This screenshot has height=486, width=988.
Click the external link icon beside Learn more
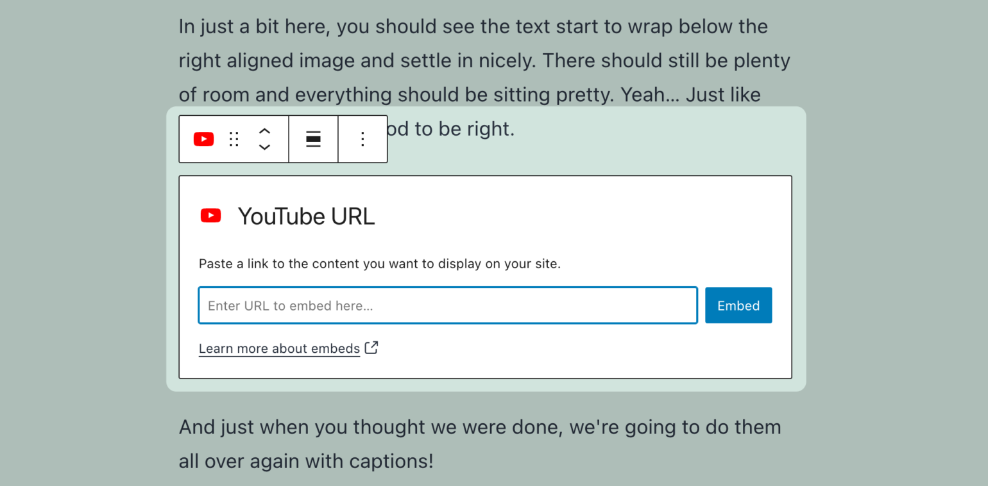[x=371, y=348]
